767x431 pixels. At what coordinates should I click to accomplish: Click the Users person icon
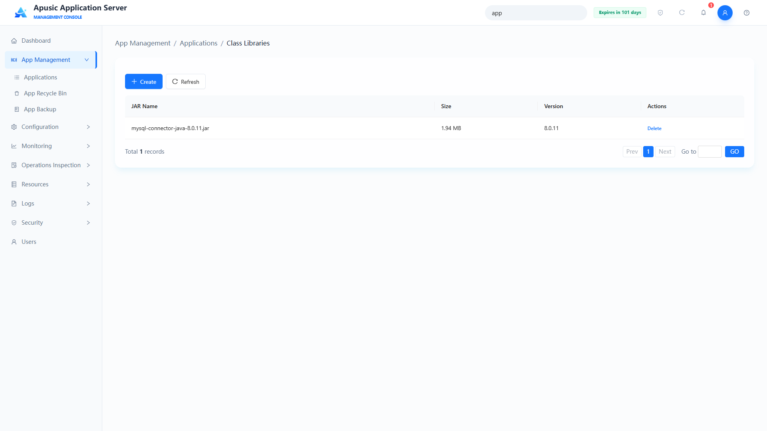tap(14, 242)
